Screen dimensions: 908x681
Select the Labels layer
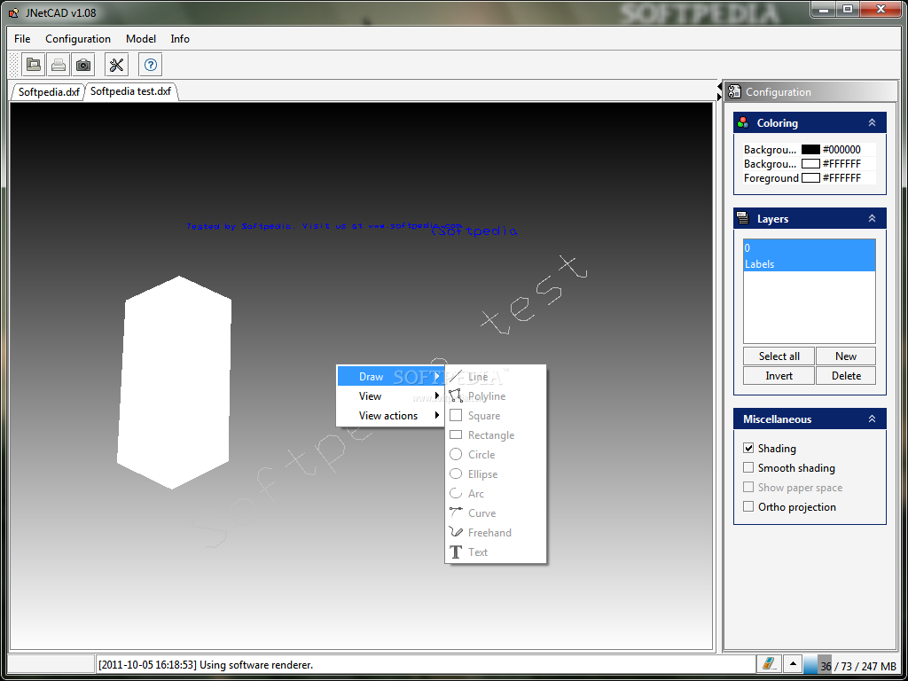click(809, 263)
